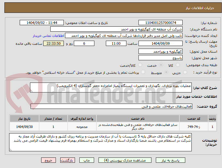This screenshot has width=222, height=168.
Task: Select the خدمت radio button
Action: click(x=161, y=65)
